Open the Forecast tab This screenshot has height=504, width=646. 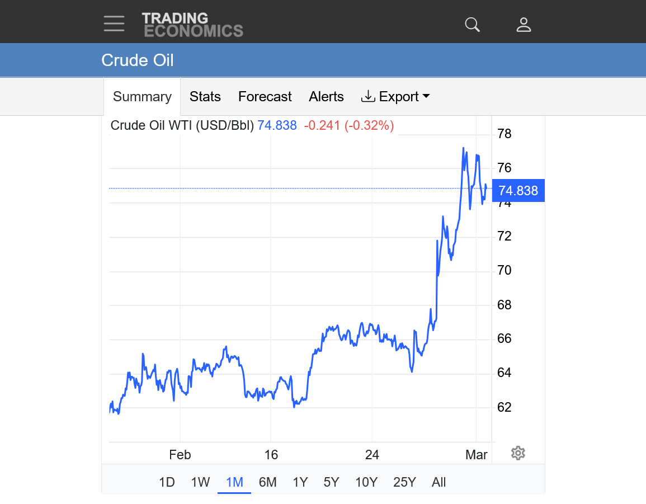tap(265, 97)
